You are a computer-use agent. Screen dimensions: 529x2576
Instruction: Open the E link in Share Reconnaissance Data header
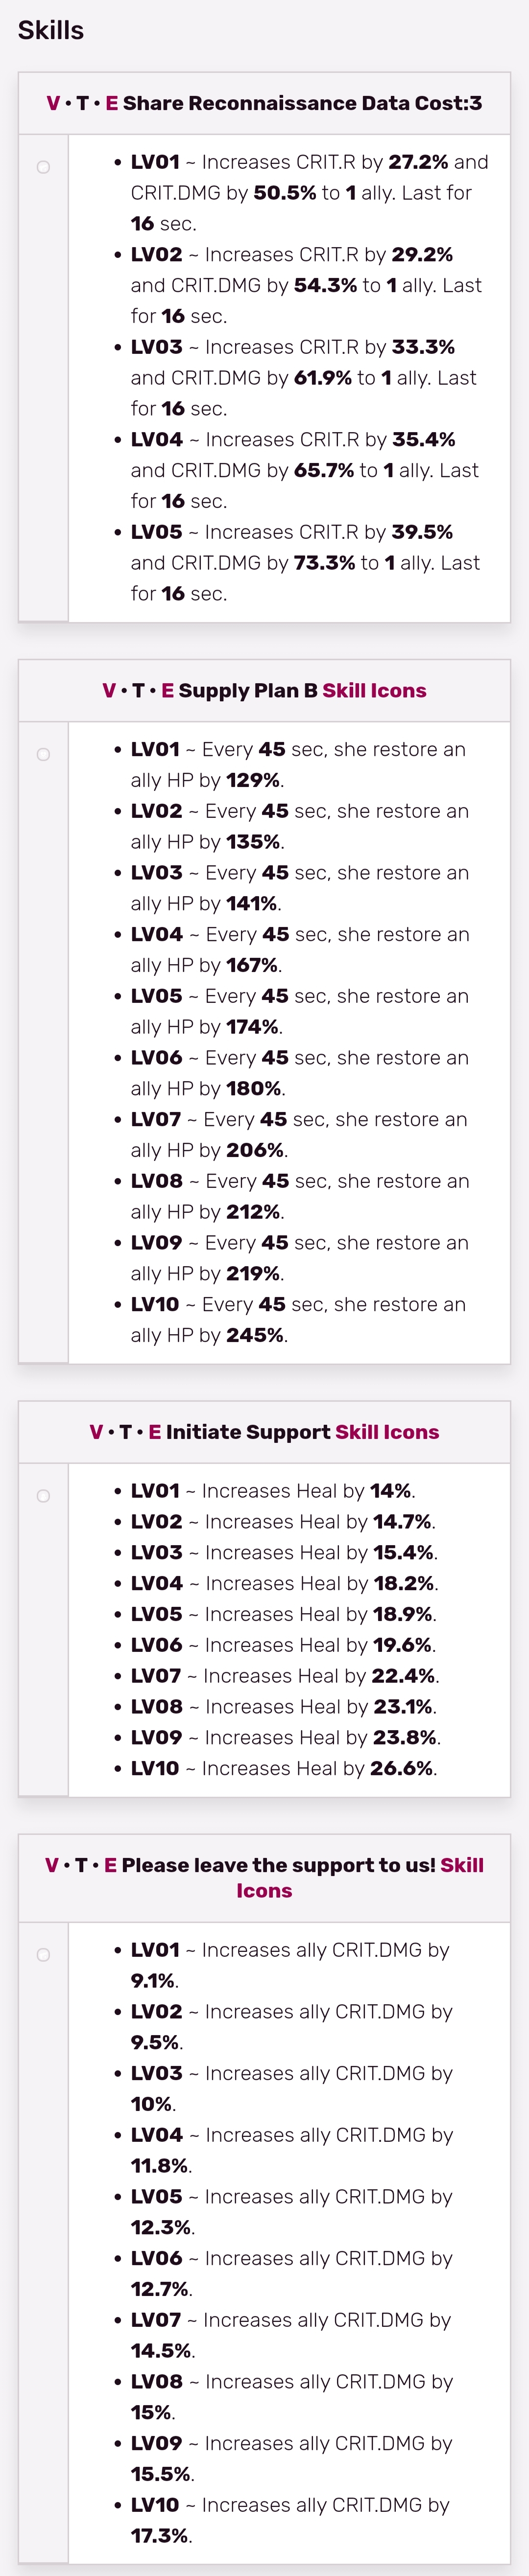tap(112, 103)
